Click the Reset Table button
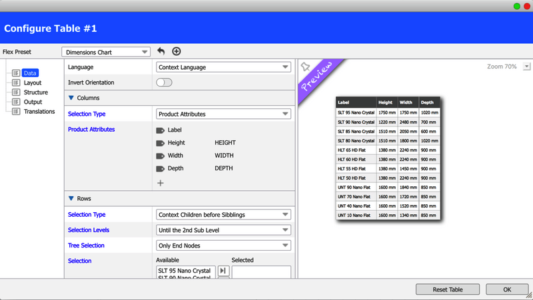Viewport: 533px width, 300px height. point(447,289)
